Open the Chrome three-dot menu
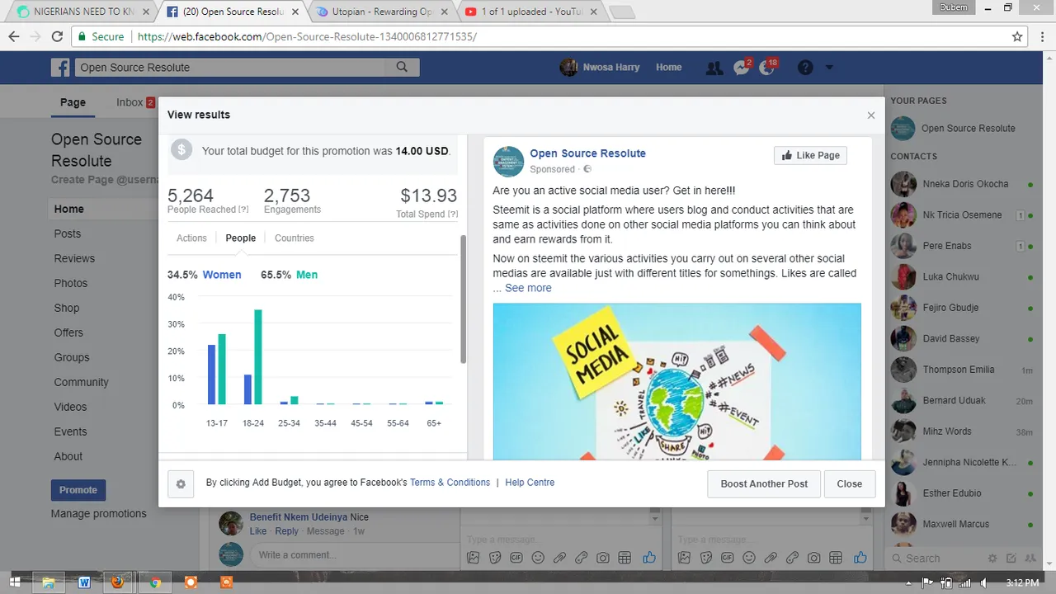 coord(1042,37)
